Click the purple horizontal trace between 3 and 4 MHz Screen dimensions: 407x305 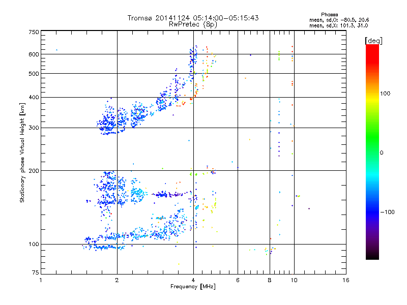(x=171, y=194)
